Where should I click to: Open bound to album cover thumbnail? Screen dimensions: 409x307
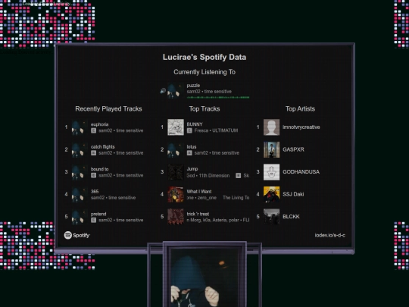pyautogui.click(x=80, y=172)
